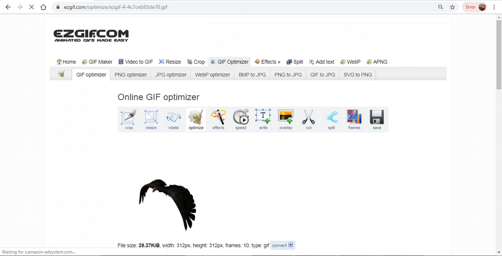Open the split tool

331,119
